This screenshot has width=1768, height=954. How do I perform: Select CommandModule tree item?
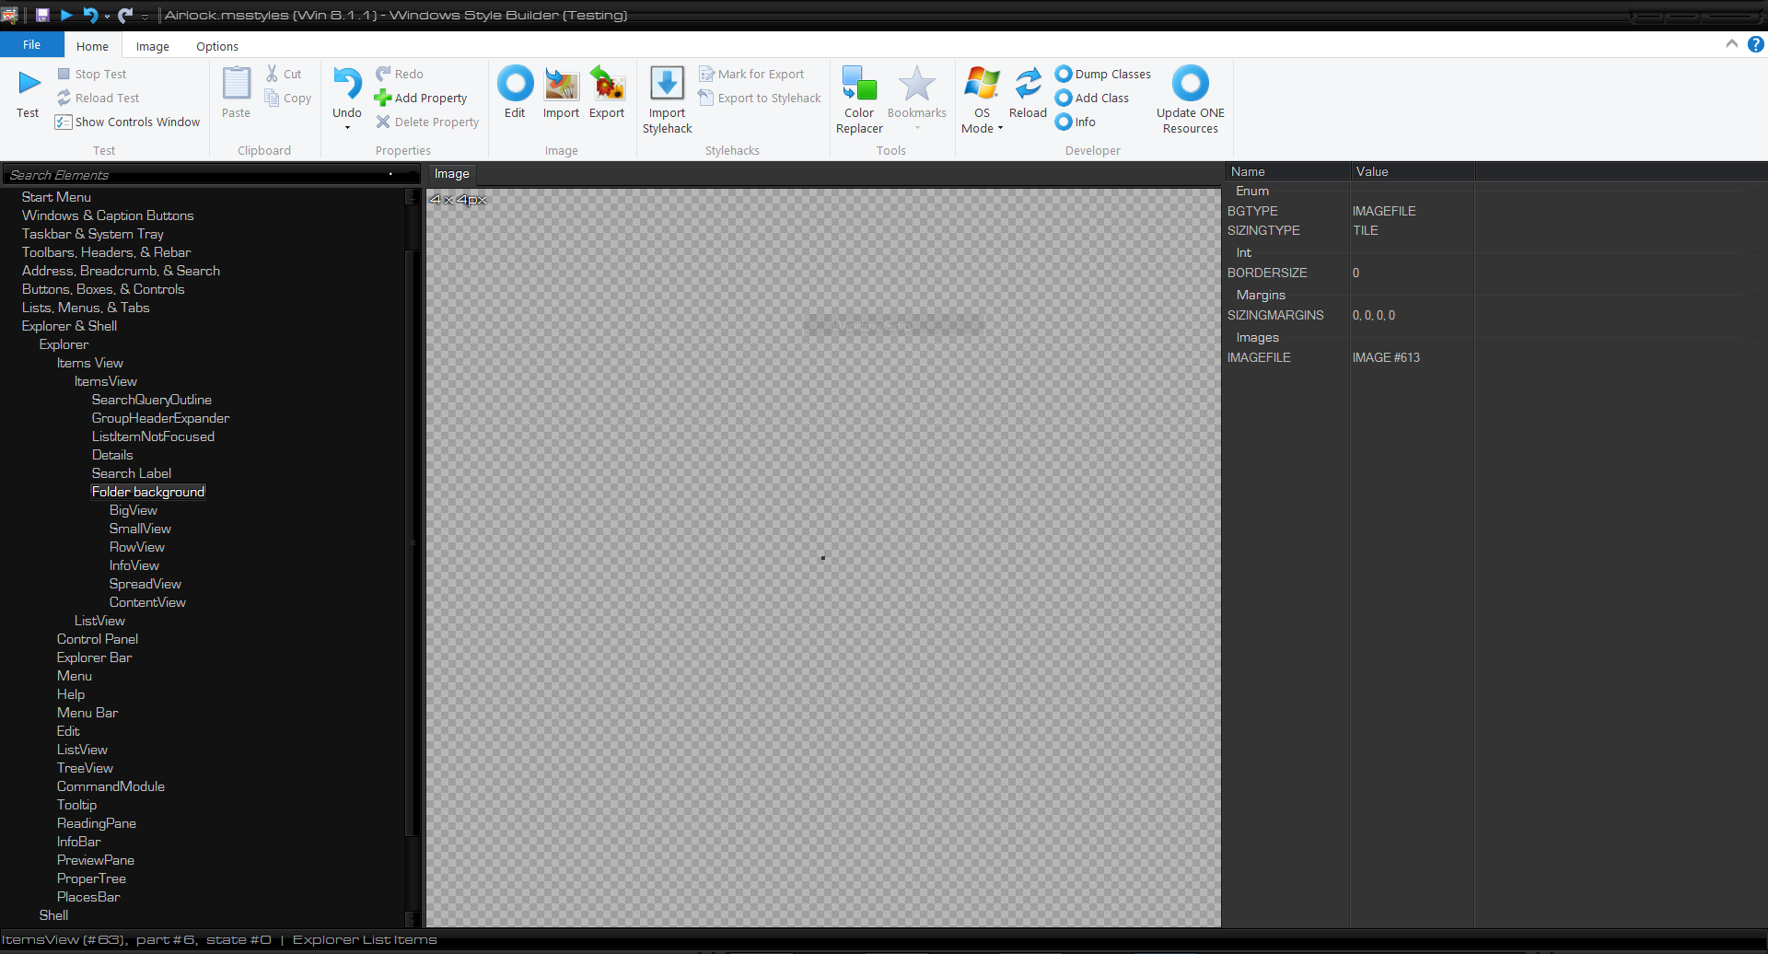pyautogui.click(x=110, y=786)
